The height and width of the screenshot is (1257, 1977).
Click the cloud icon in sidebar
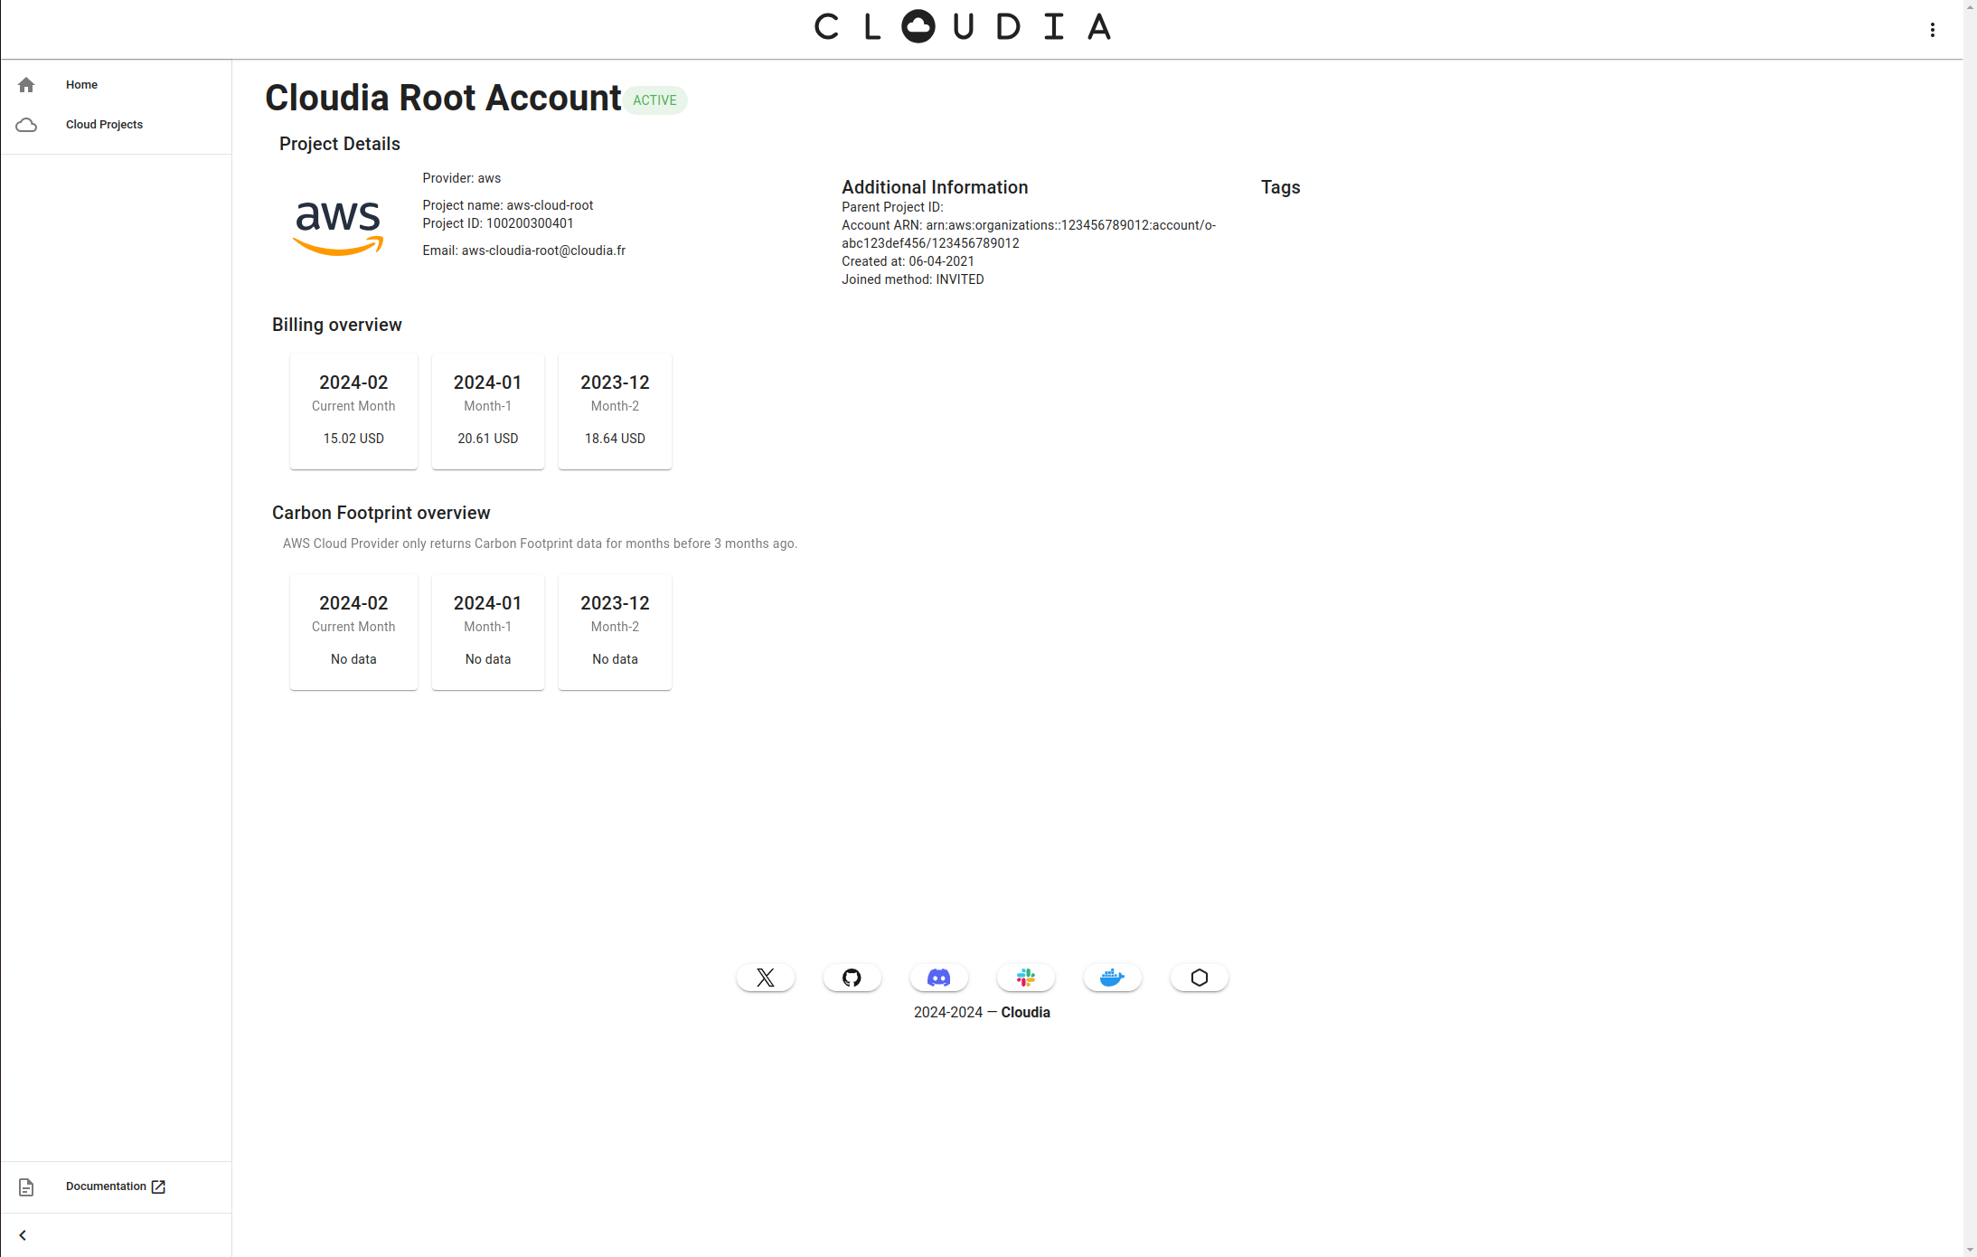26,125
